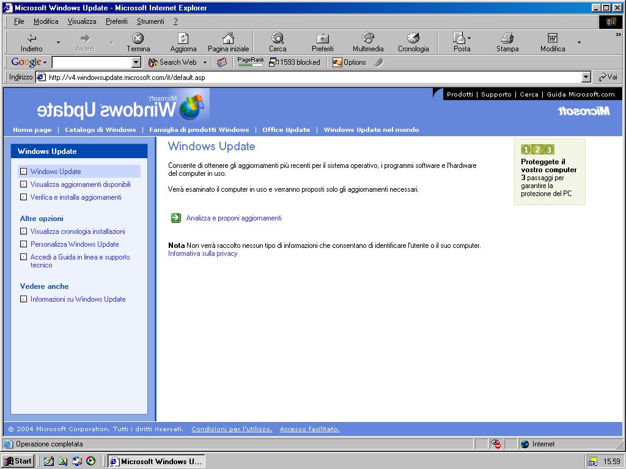Viewport: 626px width, 469px height.
Task: Open the Visualizza menu
Action: coord(82,21)
